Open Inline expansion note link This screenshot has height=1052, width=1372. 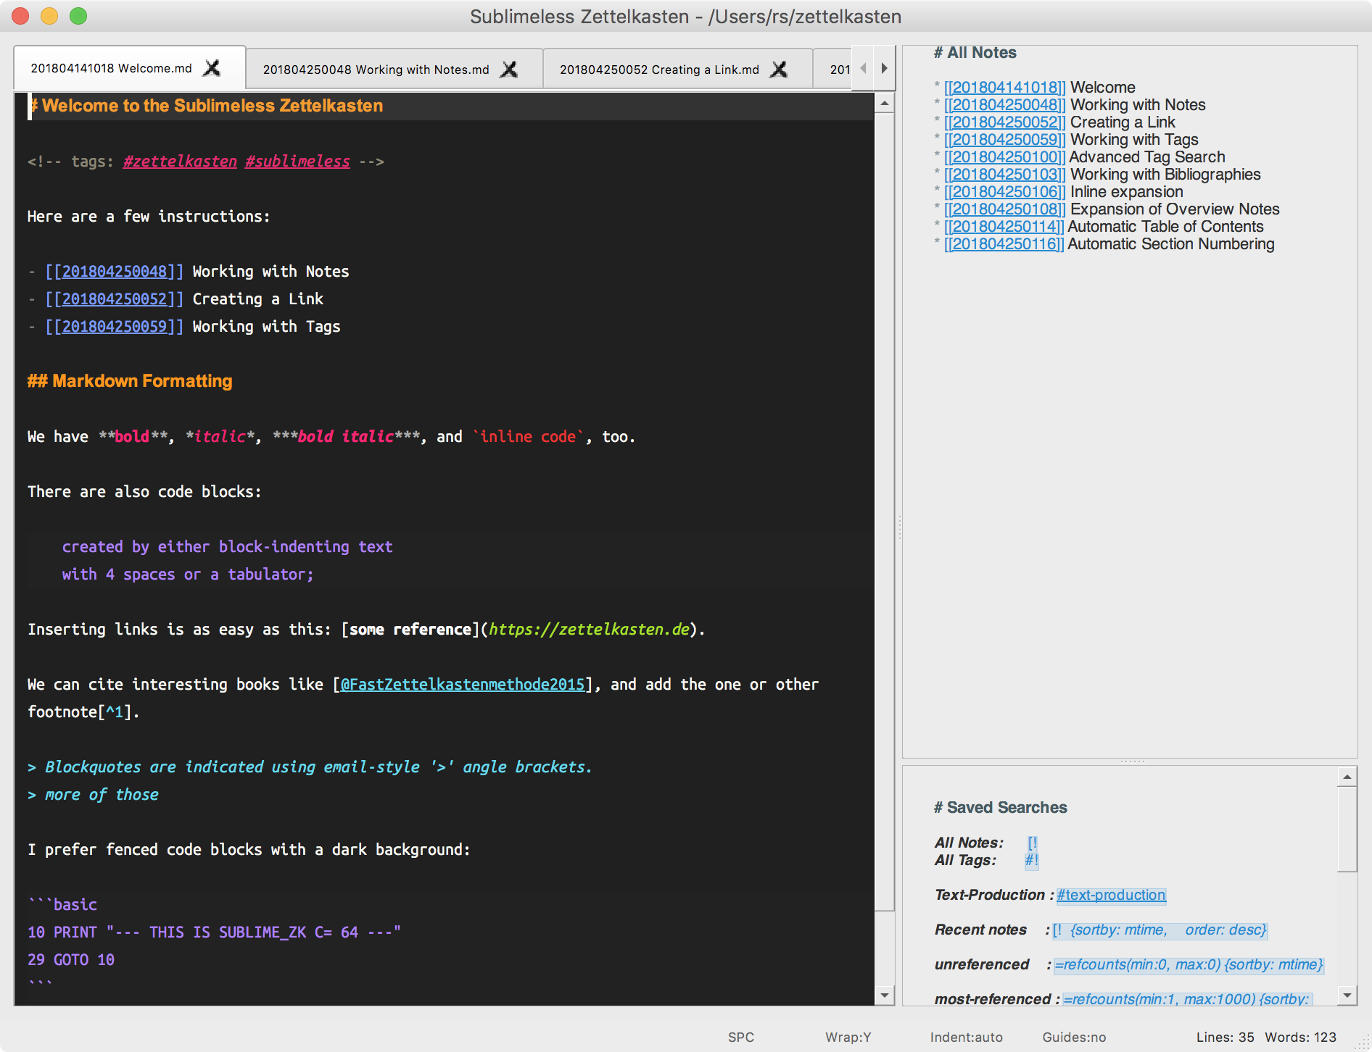pyautogui.click(x=1004, y=192)
